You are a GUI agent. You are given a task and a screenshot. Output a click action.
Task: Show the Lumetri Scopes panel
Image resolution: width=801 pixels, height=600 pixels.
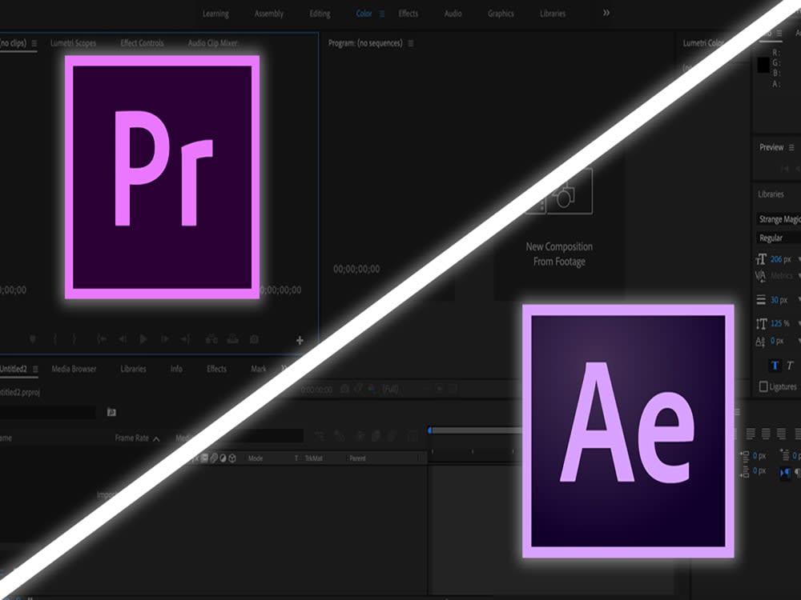(73, 43)
